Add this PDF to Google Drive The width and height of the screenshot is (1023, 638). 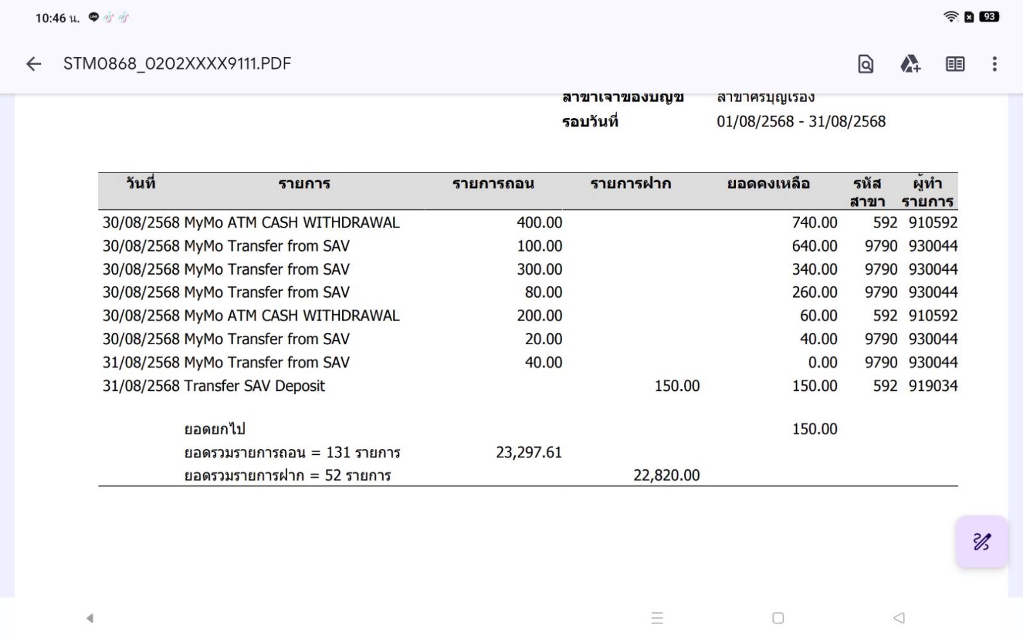tap(910, 64)
